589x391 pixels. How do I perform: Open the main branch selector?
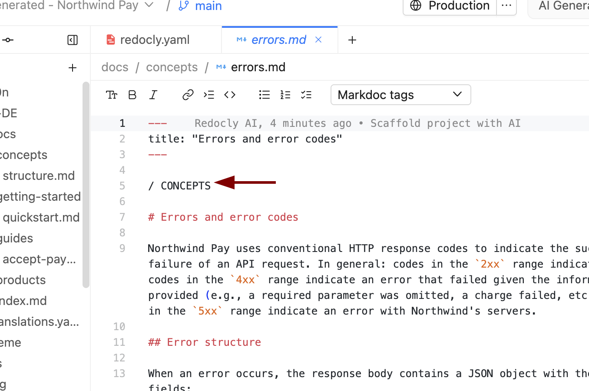(200, 6)
